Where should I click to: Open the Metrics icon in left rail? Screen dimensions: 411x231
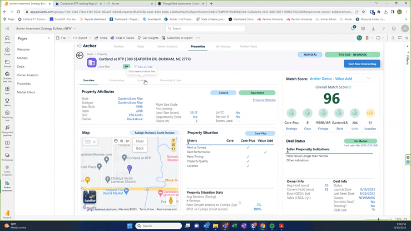point(7,102)
